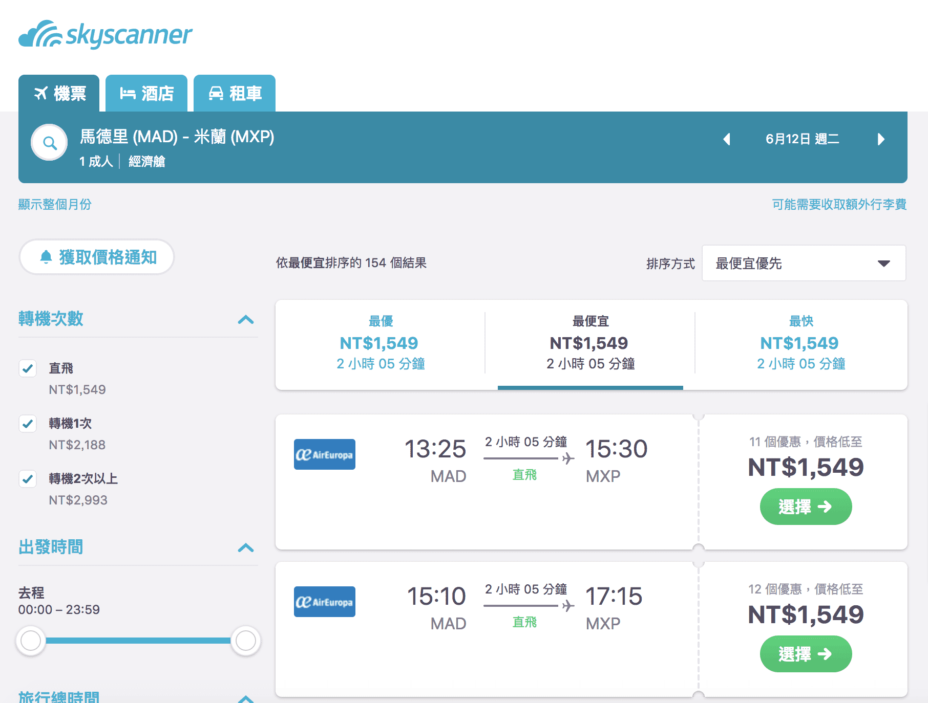This screenshot has width=928, height=703.
Task: Click the 1 成人 traveler text
Action: pos(96,162)
